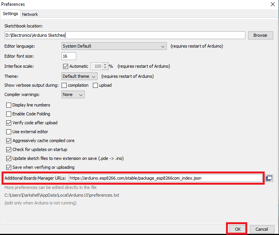
Task: Enable verbose output during upload
Action: [96, 85]
